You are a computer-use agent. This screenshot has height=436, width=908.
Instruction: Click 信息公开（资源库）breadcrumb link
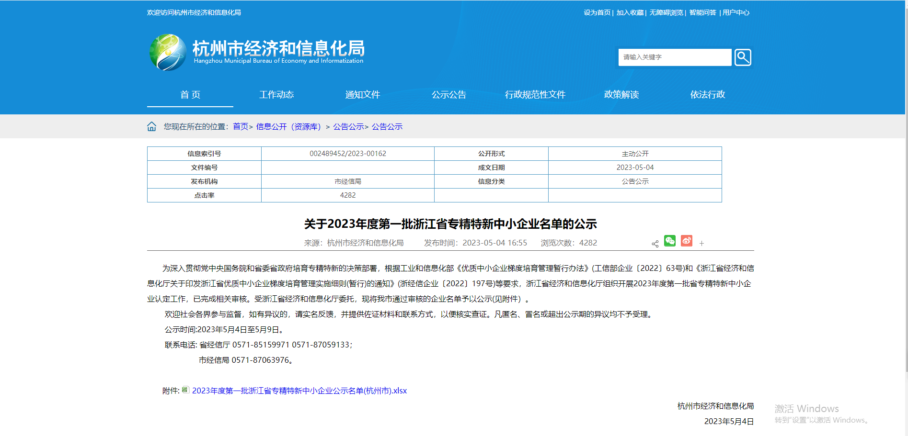288,127
